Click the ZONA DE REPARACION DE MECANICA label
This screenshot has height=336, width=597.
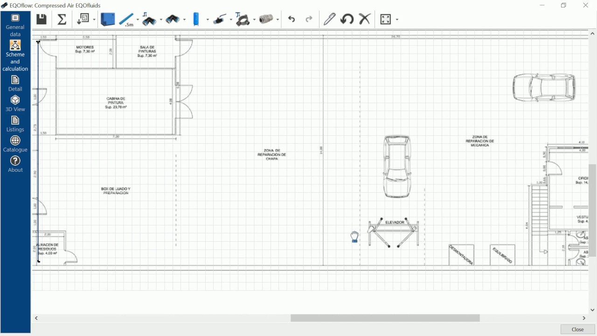click(x=479, y=141)
